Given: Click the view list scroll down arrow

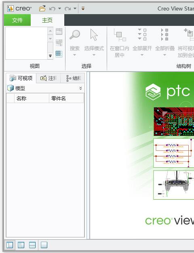Looking at the screenshot, I should click(51, 56).
